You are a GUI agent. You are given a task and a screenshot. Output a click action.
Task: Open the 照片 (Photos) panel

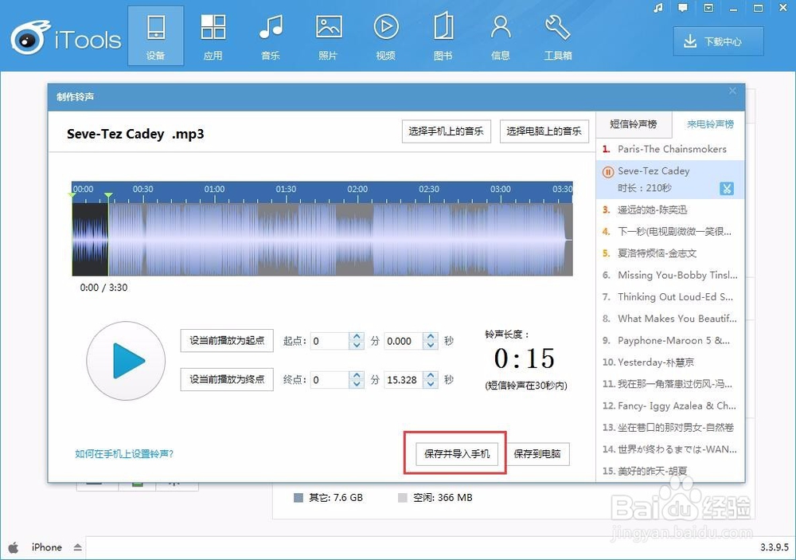(x=328, y=35)
